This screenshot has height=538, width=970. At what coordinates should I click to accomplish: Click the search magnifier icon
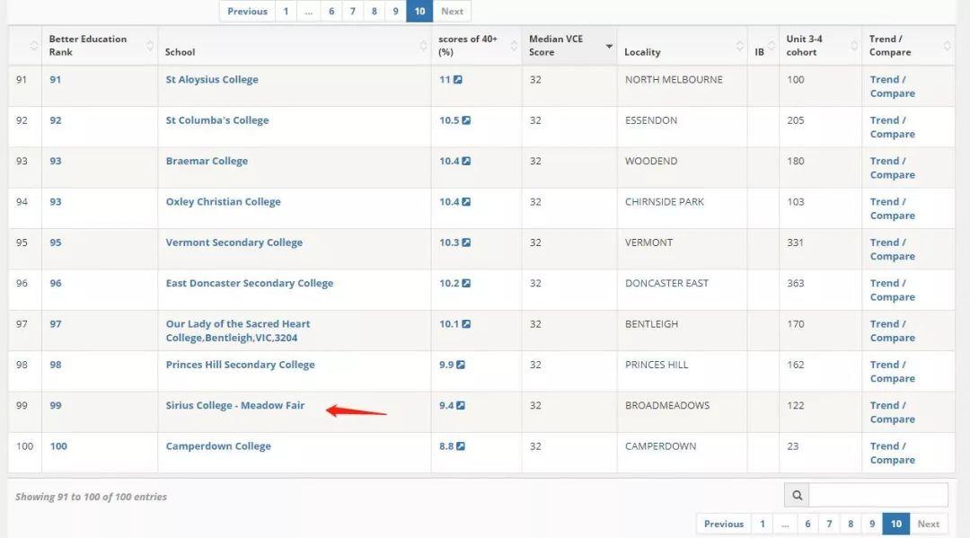click(x=797, y=495)
